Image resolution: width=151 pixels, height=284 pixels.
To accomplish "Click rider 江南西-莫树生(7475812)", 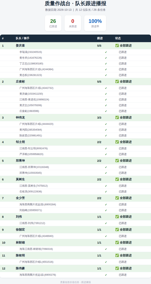I will [34, 186].
